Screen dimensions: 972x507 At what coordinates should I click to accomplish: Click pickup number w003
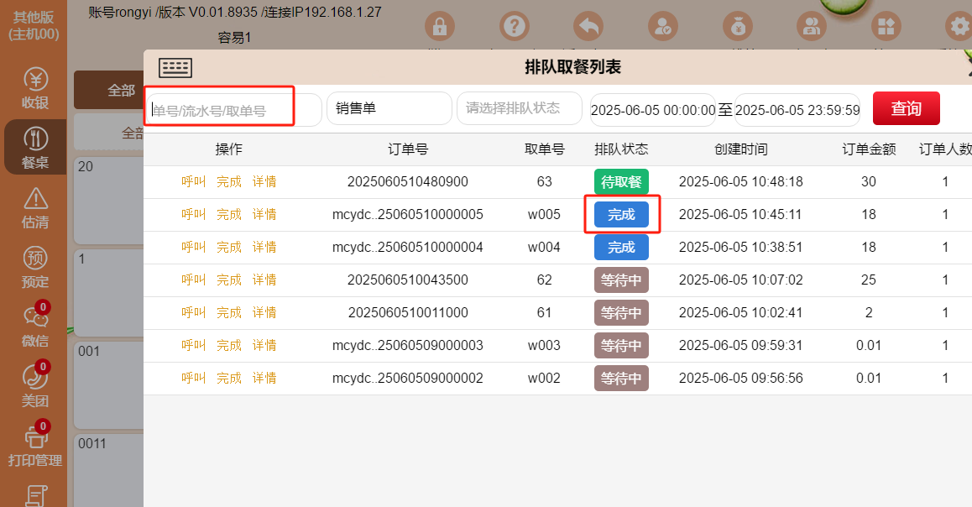point(544,345)
